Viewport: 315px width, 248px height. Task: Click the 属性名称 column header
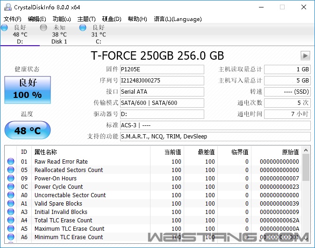(x=91, y=152)
